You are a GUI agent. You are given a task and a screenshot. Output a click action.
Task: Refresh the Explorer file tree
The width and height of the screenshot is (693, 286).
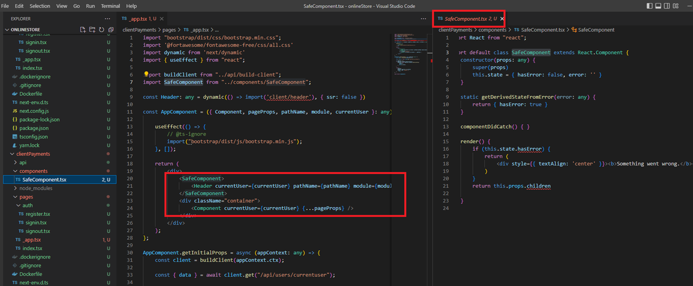(101, 30)
